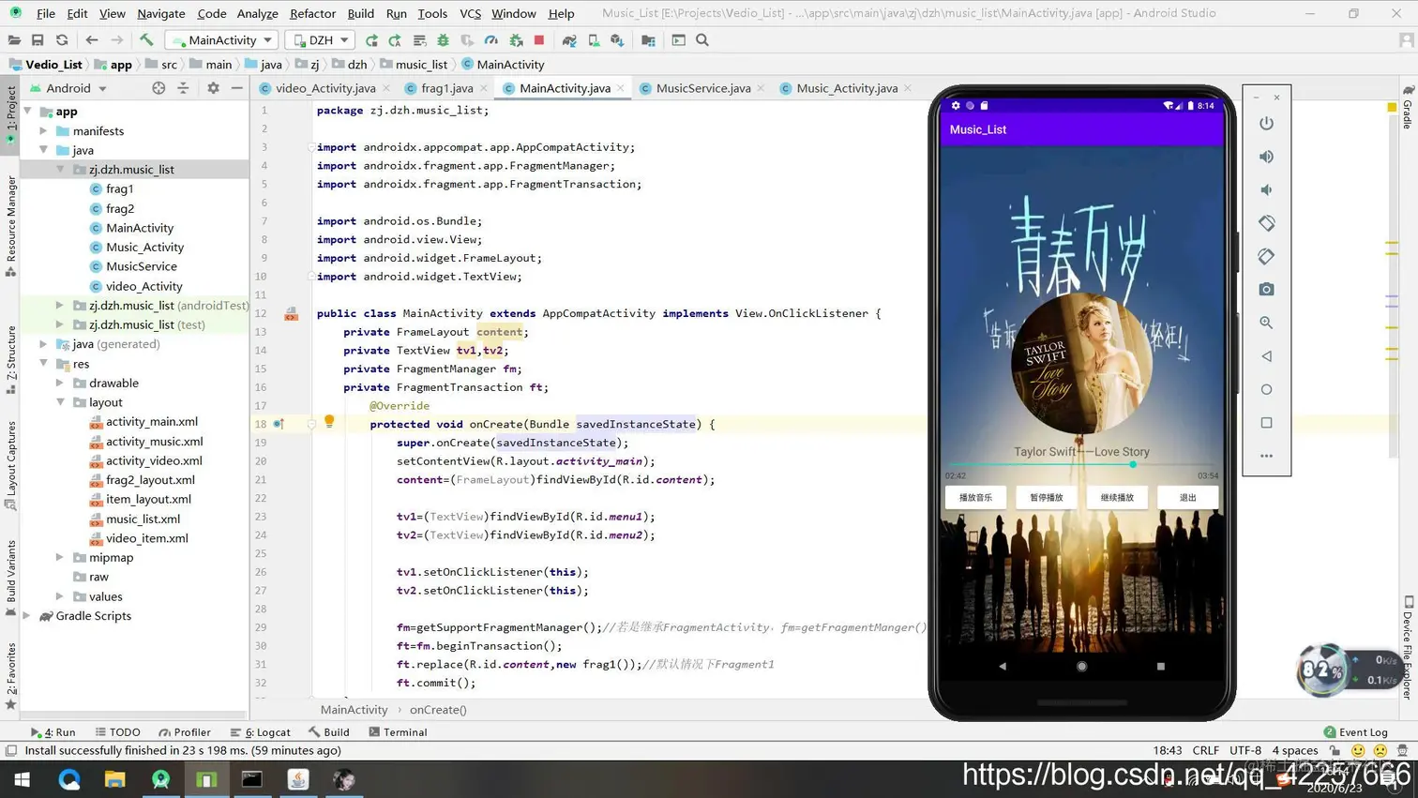The height and width of the screenshot is (798, 1418).
Task: Open the MainActivity run configuration dropdown
Action: [x=221, y=40]
